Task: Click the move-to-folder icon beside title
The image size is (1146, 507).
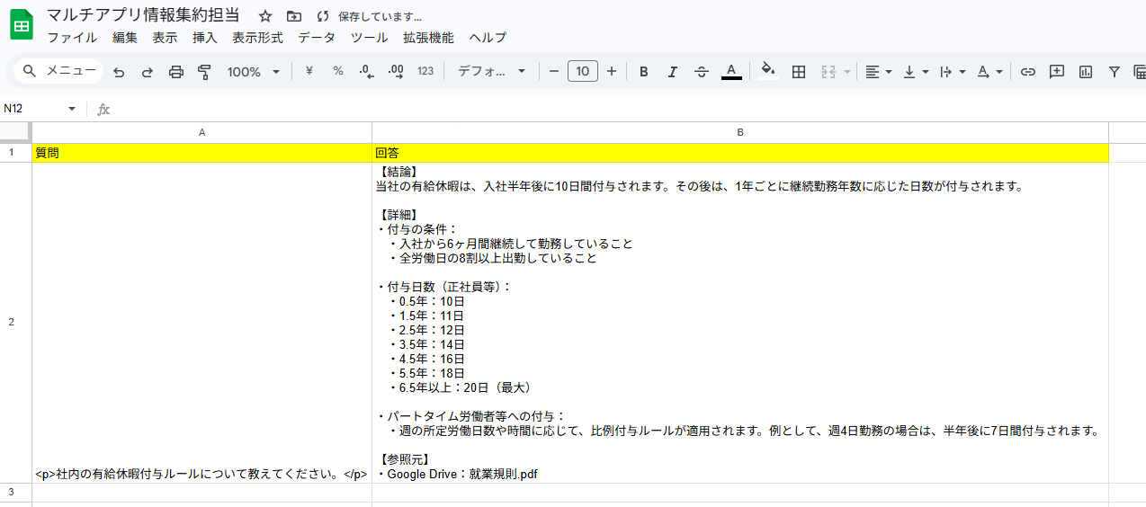Action: (294, 16)
